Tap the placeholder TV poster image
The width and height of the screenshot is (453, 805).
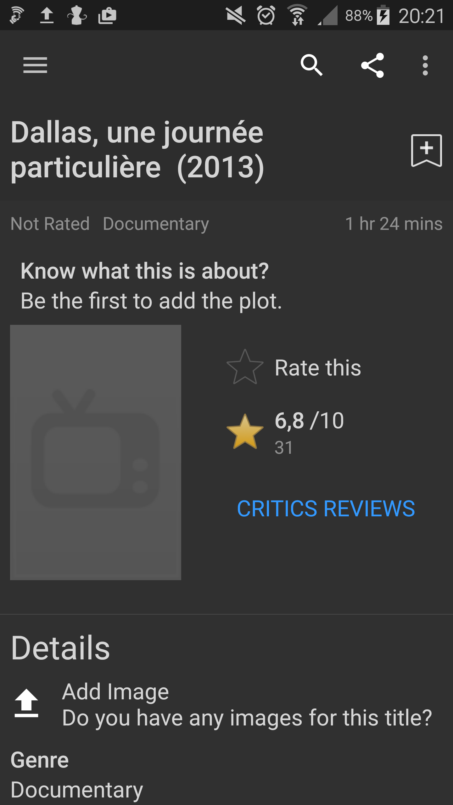[x=96, y=452]
